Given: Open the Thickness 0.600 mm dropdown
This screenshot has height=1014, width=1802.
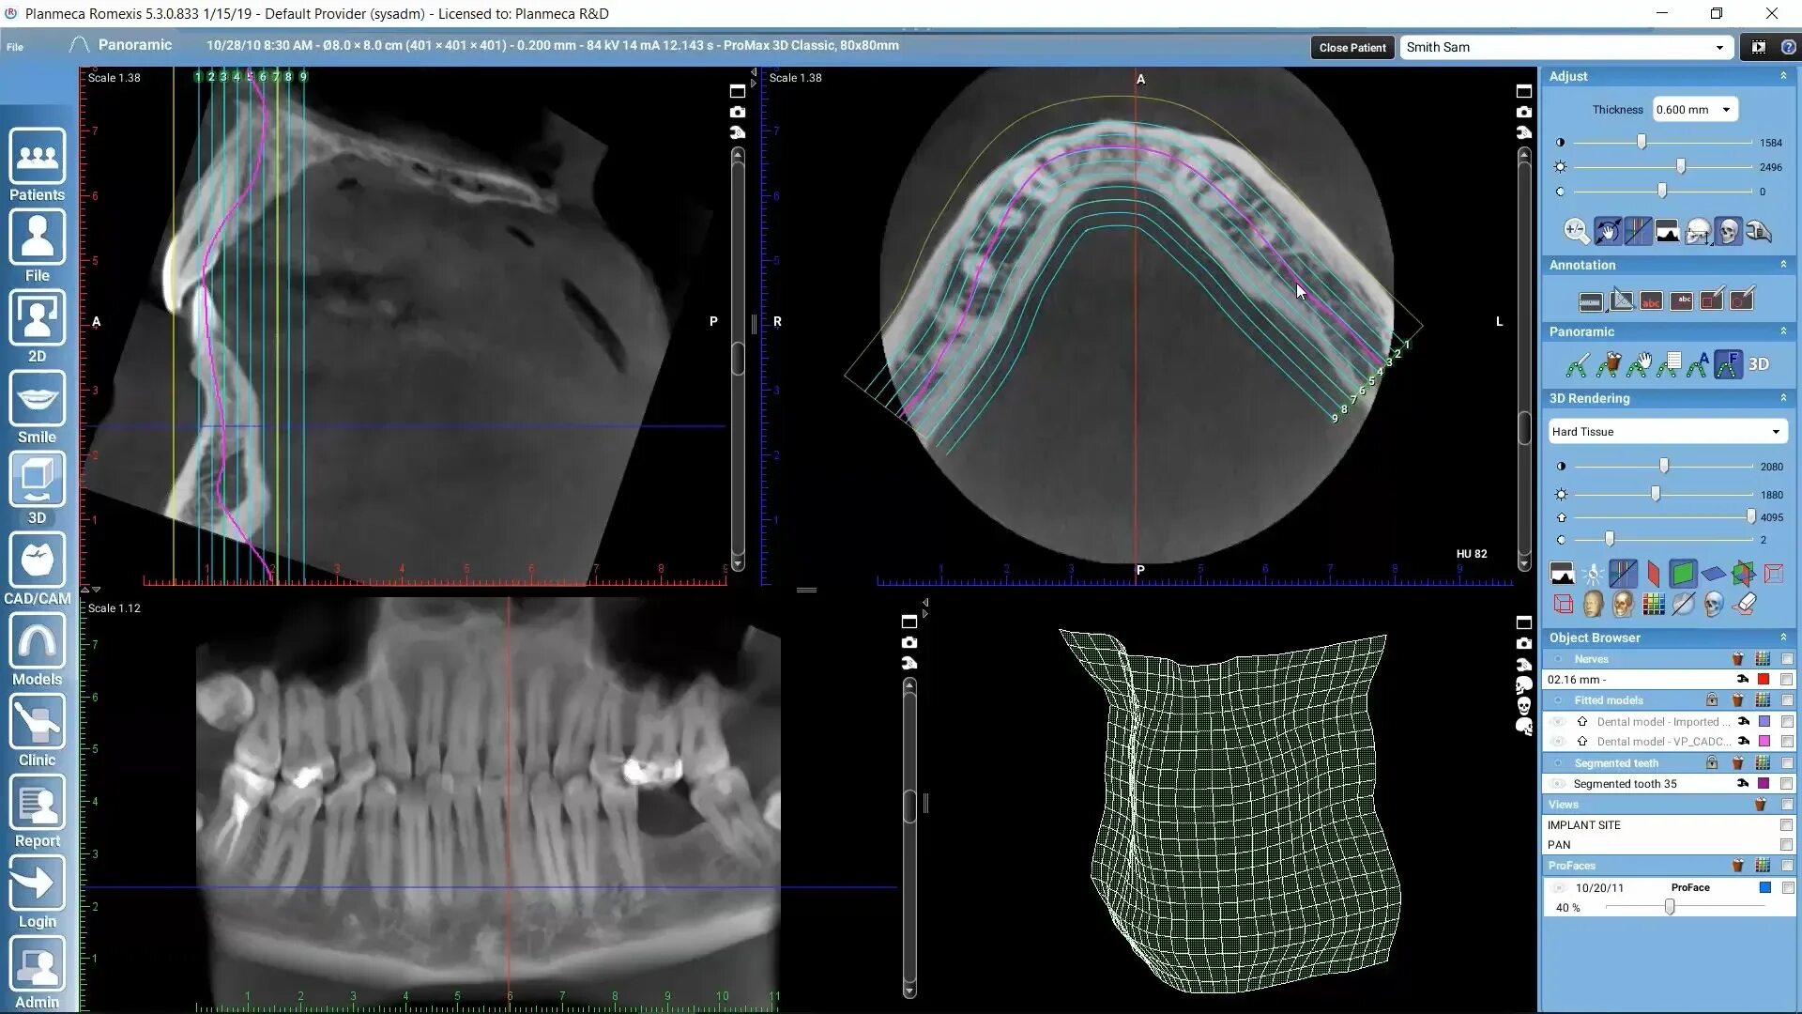Looking at the screenshot, I should [1695, 110].
